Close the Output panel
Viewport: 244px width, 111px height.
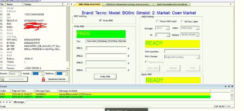click(232, 86)
